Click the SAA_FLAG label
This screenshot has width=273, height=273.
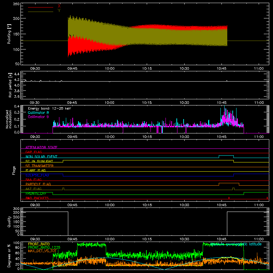33,179
